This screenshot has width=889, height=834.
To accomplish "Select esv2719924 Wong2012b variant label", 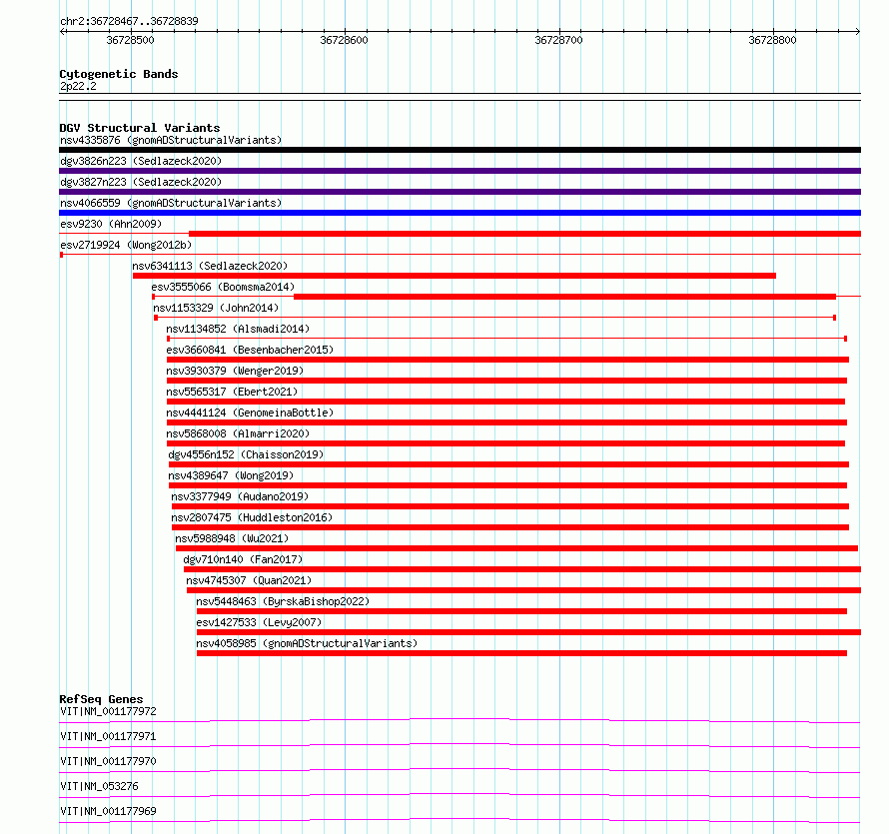I will tap(126, 245).
